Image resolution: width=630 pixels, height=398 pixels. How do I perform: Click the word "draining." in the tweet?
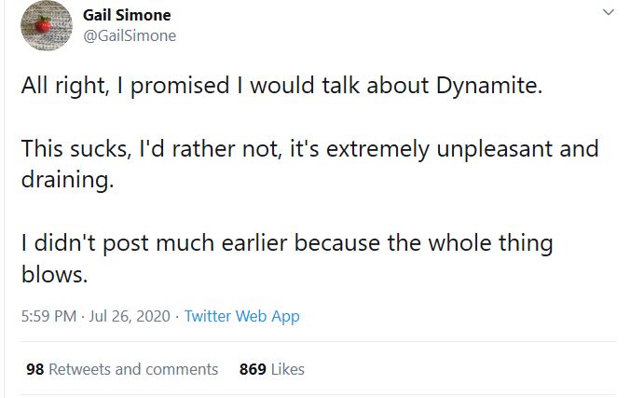[67, 180]
